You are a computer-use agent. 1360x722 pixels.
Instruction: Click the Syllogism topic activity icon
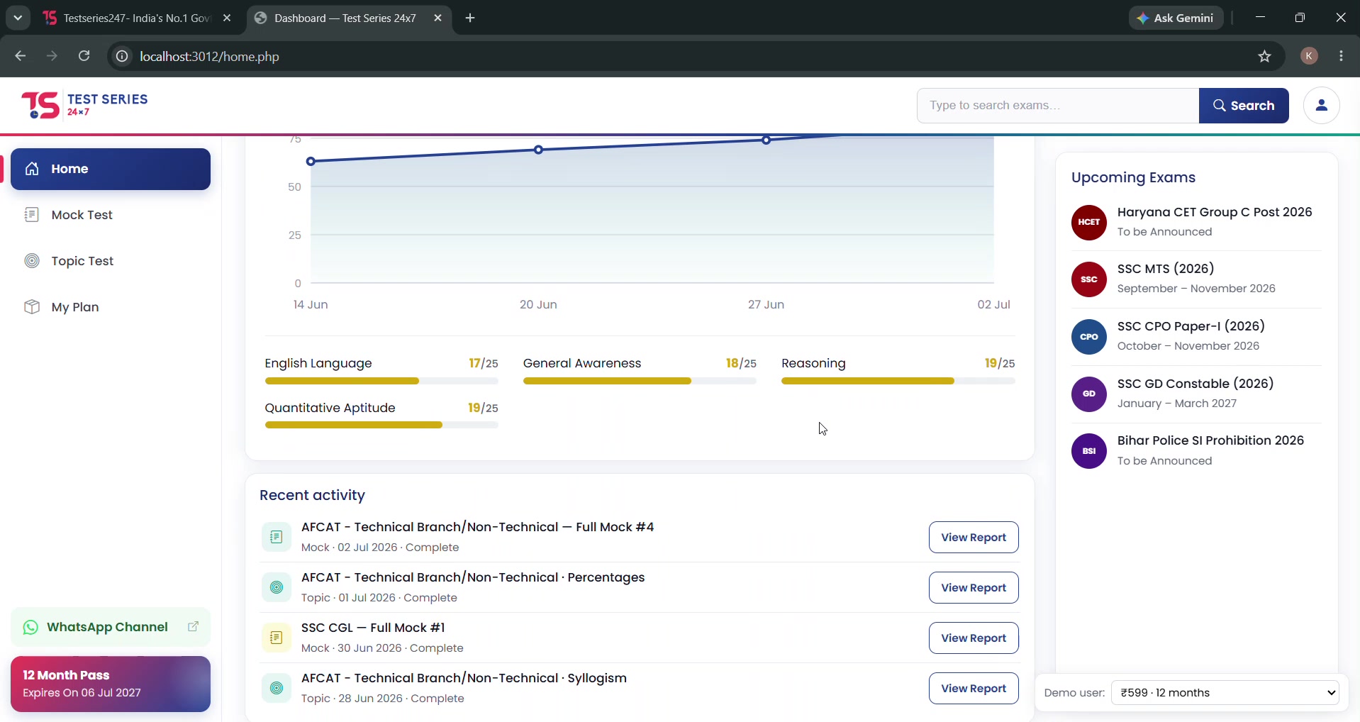(277, 688)
